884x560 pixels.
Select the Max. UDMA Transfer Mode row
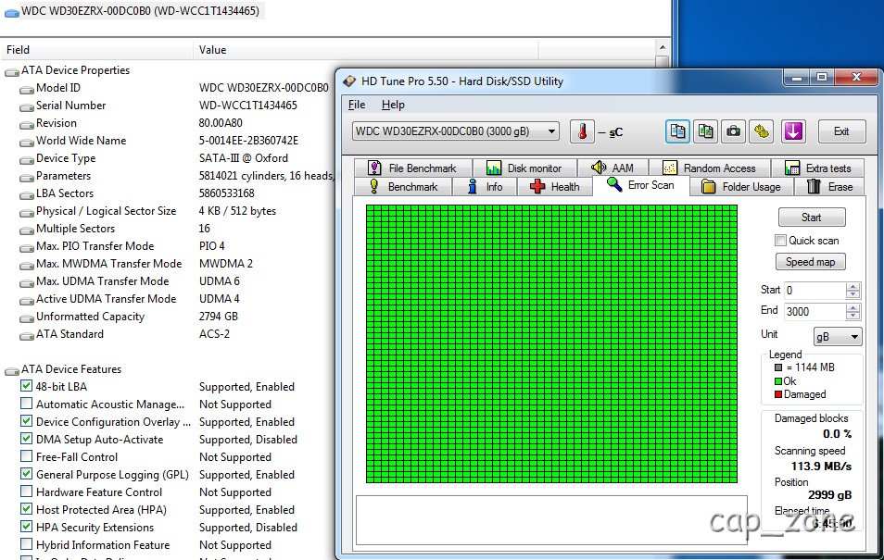tap(167, 281)
